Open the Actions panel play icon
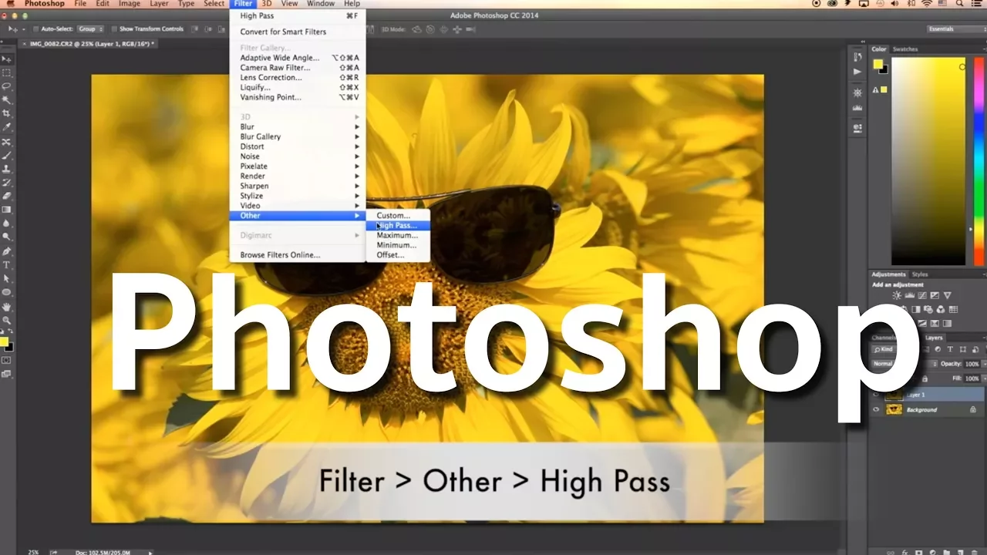The height and width of the screenshot is (555, 987). coord(857,72)
